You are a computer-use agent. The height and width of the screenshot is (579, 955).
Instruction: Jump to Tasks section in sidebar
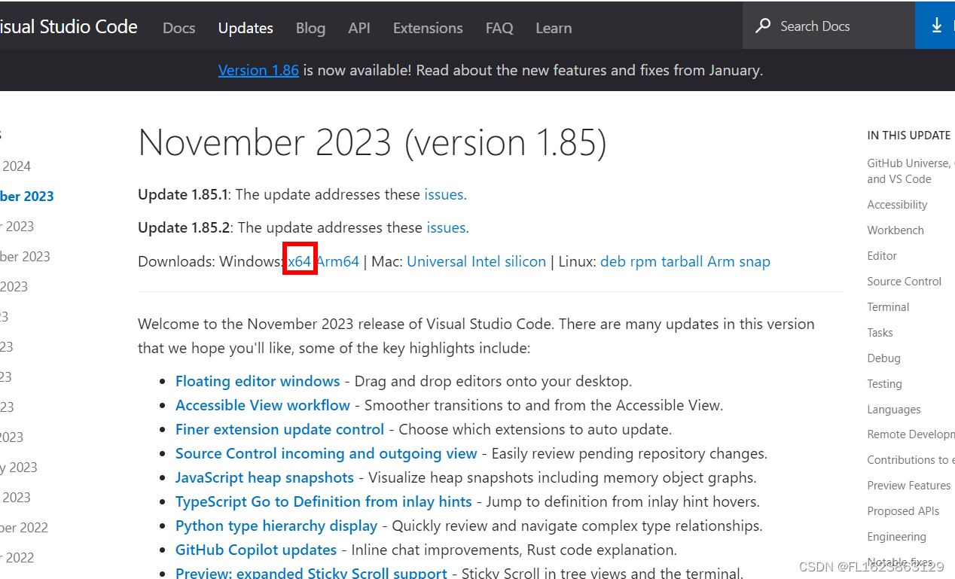tap(880, 333)
